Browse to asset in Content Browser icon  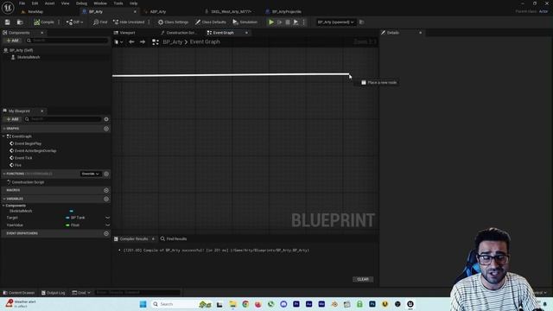coord(20,22)
